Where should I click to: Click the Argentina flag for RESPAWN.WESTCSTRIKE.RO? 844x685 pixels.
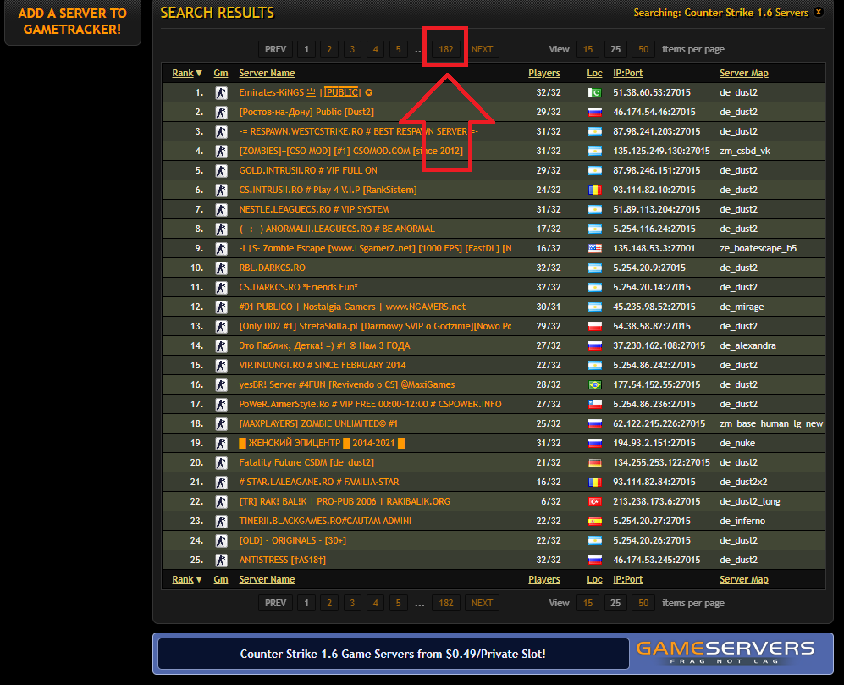[595, 131]
